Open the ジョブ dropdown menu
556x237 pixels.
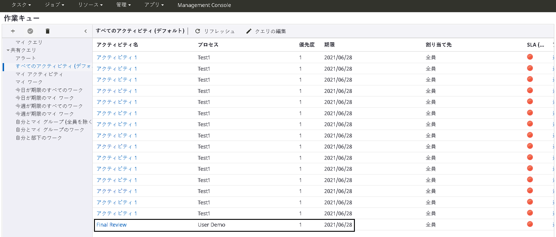[x=54, y=5]
